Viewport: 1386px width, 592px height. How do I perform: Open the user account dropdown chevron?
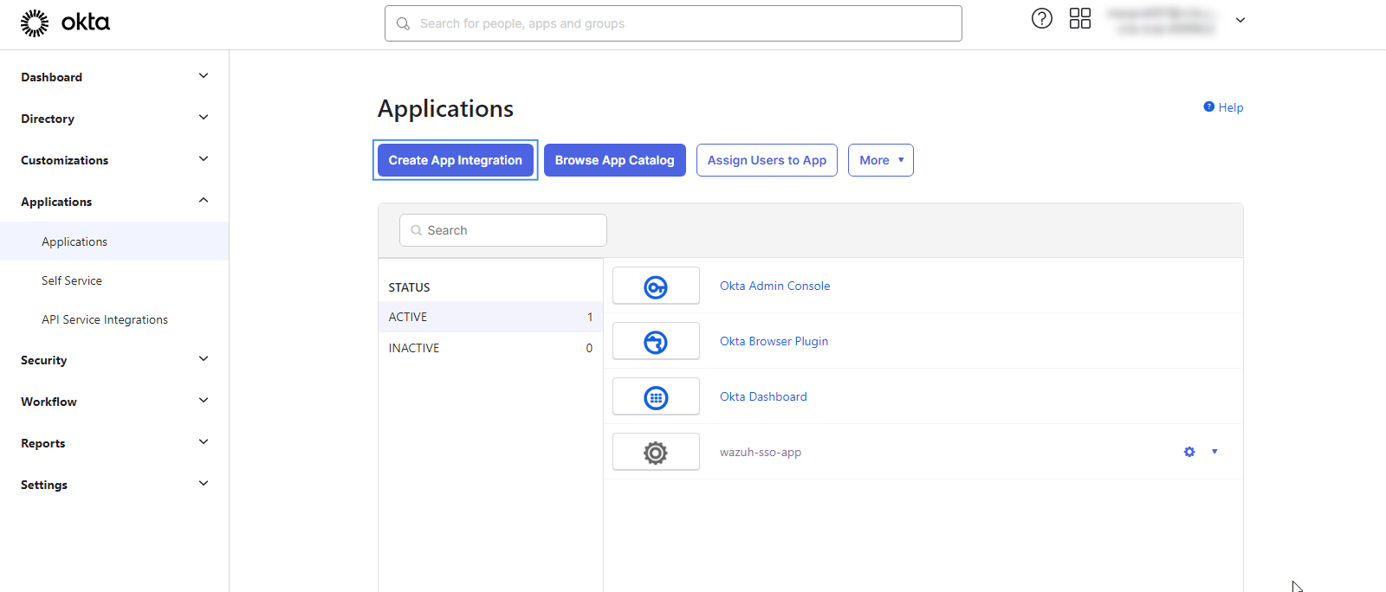[1240, 20]
